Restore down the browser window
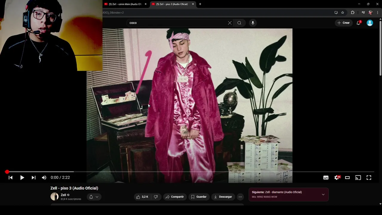Screen dimensions: 382x215 tap(368, 4)
